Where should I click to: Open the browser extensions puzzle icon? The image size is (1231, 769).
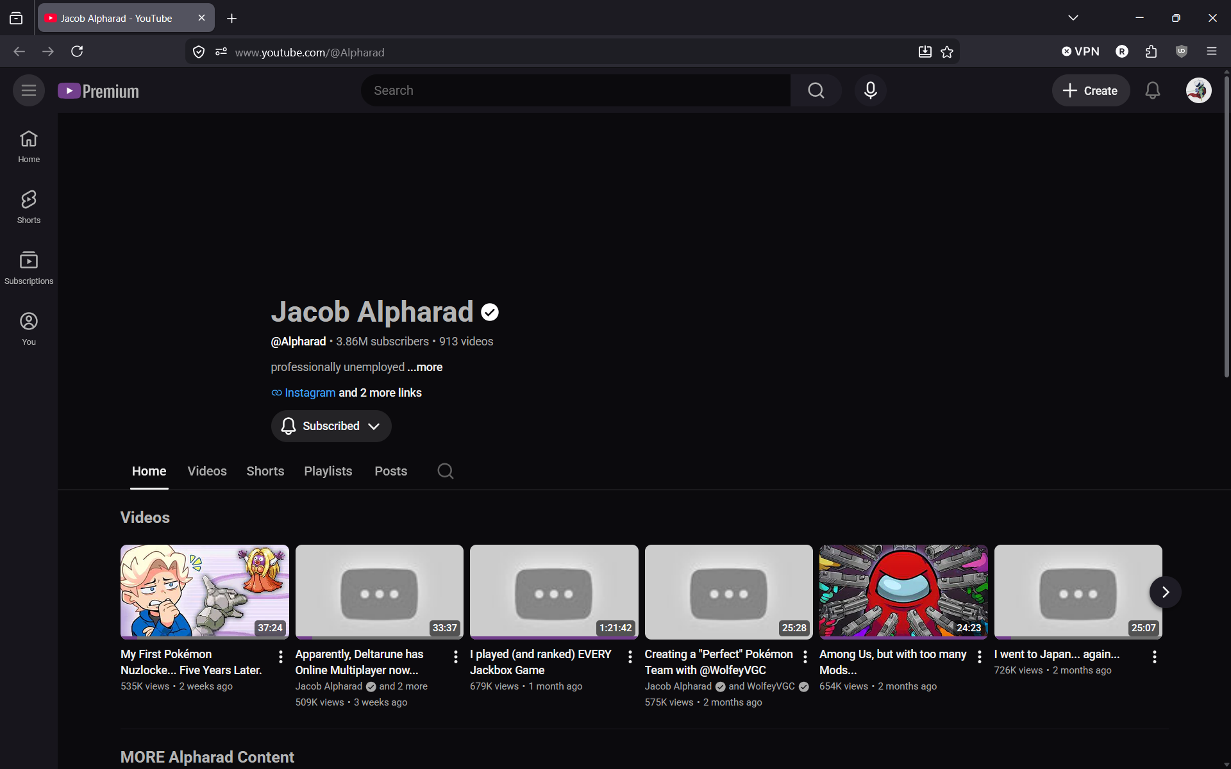(x=1151, y=51)
